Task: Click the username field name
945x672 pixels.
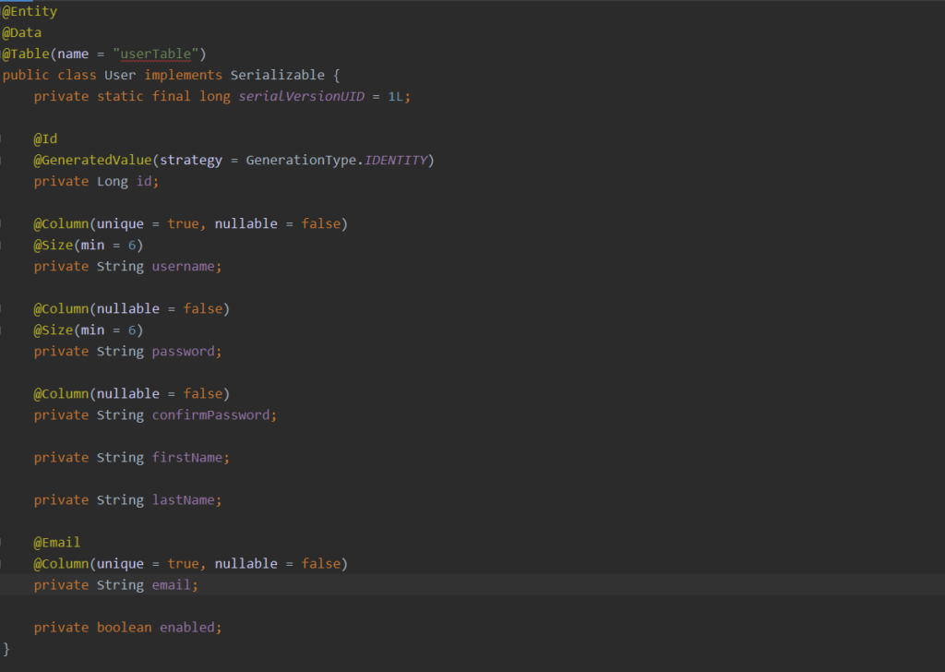Action: (x=184, y=266)
